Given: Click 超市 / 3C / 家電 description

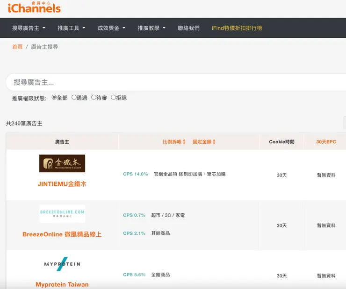Looking at the screenshot, I should coord(168,215).
